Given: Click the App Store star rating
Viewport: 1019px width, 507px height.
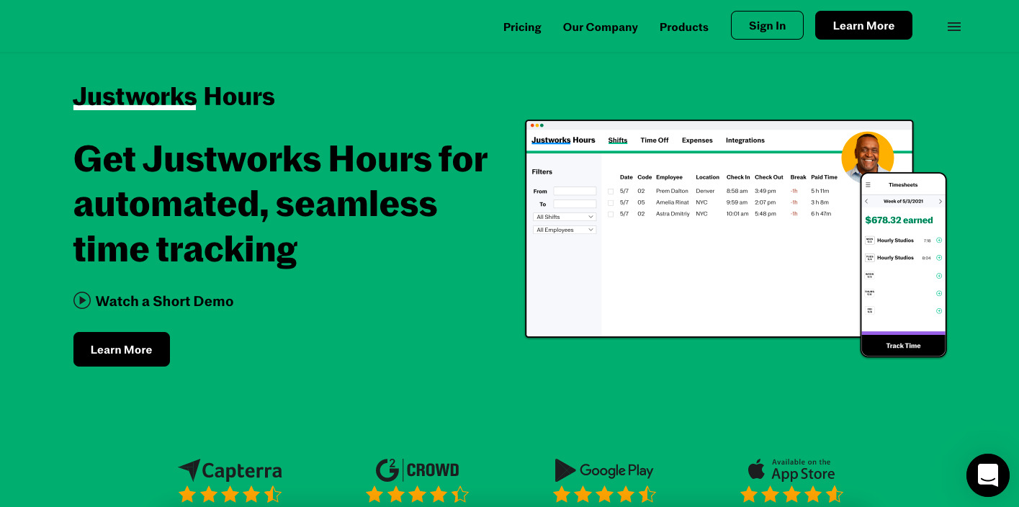Looking at the screenshot, I should 791,495.
